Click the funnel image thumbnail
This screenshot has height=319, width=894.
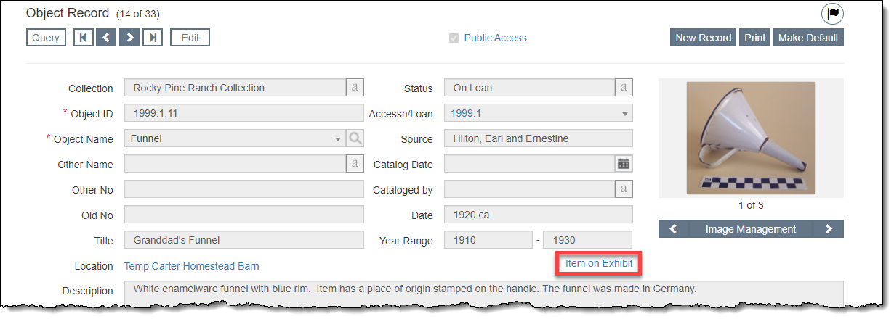coord(750,138)
